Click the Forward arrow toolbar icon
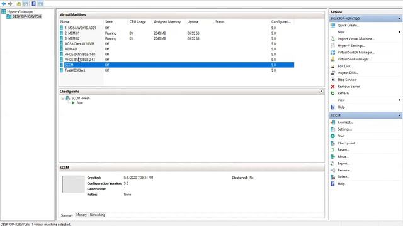 click(x=10, y=4)
